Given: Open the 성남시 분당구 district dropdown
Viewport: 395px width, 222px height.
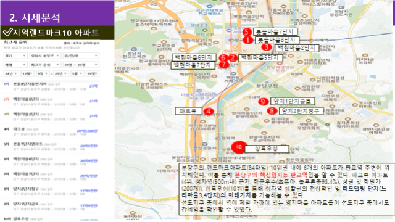Looking at the screenshot, I should [x=45, y=55].
